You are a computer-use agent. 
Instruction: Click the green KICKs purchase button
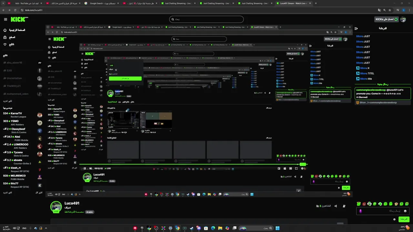(x=387, y=19)
